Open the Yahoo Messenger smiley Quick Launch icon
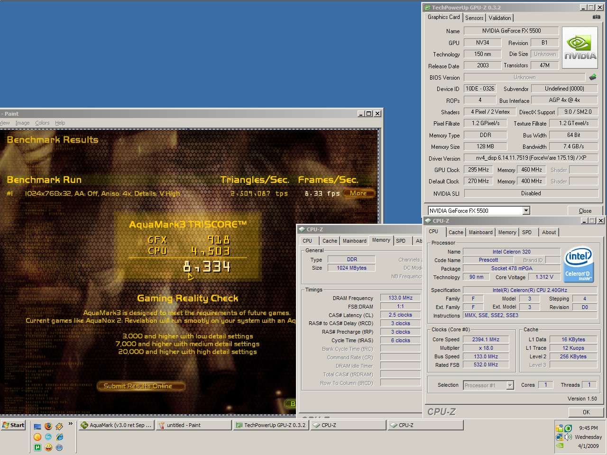The image size is (607, 455). click(x=48, y=447)
